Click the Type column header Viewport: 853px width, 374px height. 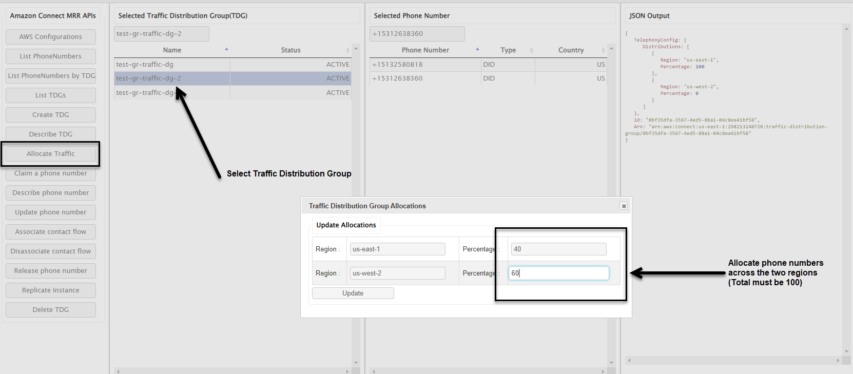508,50
